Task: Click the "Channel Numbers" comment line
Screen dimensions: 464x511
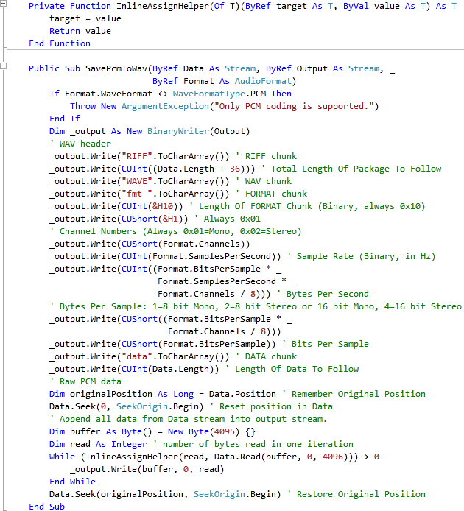Action: (175, 231)
